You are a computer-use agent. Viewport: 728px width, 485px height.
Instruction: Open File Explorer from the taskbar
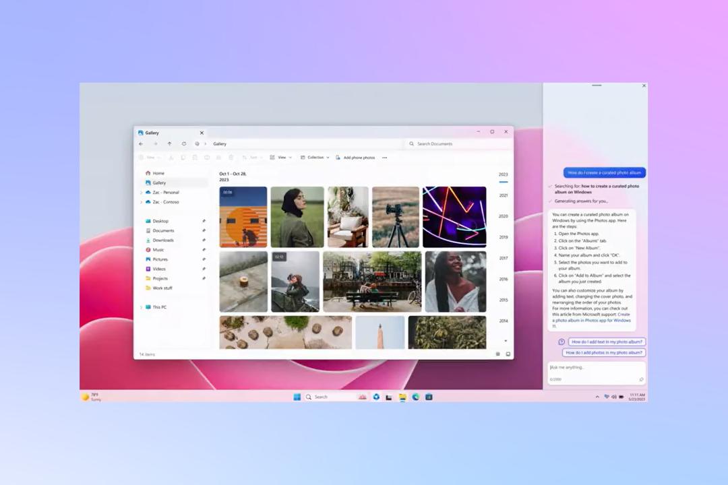click(402, 397)
